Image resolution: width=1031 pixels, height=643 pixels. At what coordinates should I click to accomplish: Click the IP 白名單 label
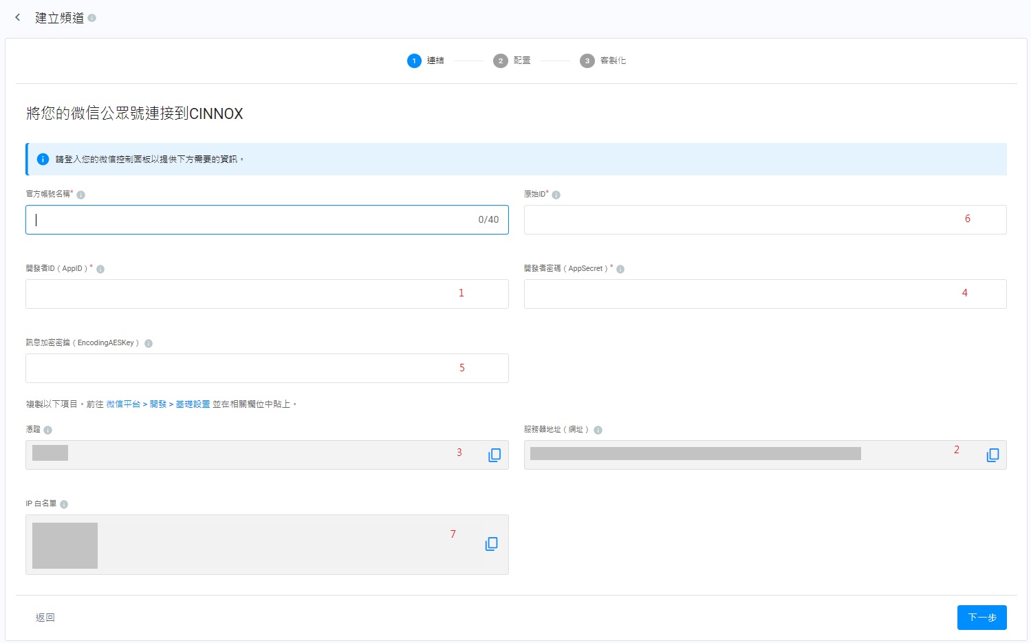coord(41,503)
